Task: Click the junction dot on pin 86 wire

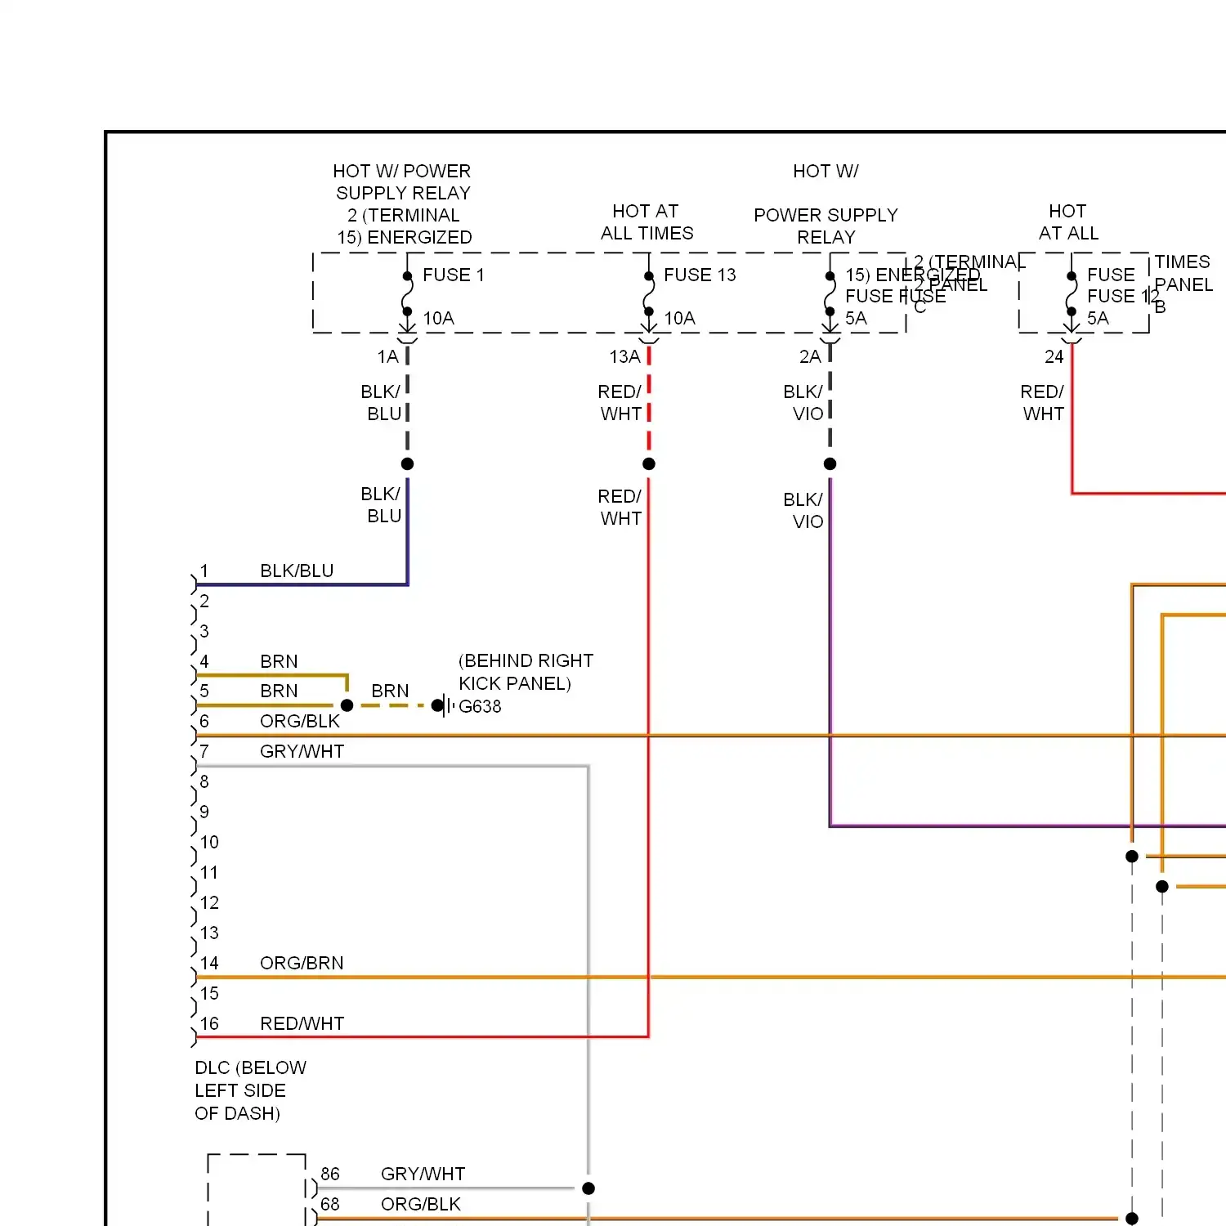Action: pyautogui.click(x=588, y=1188)
